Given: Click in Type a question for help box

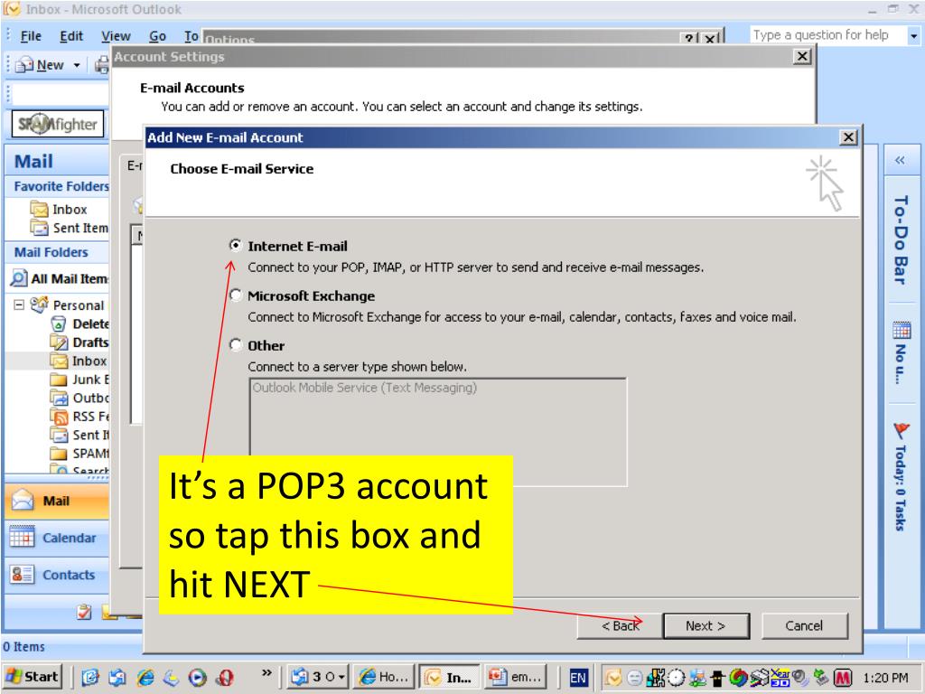Looking at the screenshot, I should point(827,35).
